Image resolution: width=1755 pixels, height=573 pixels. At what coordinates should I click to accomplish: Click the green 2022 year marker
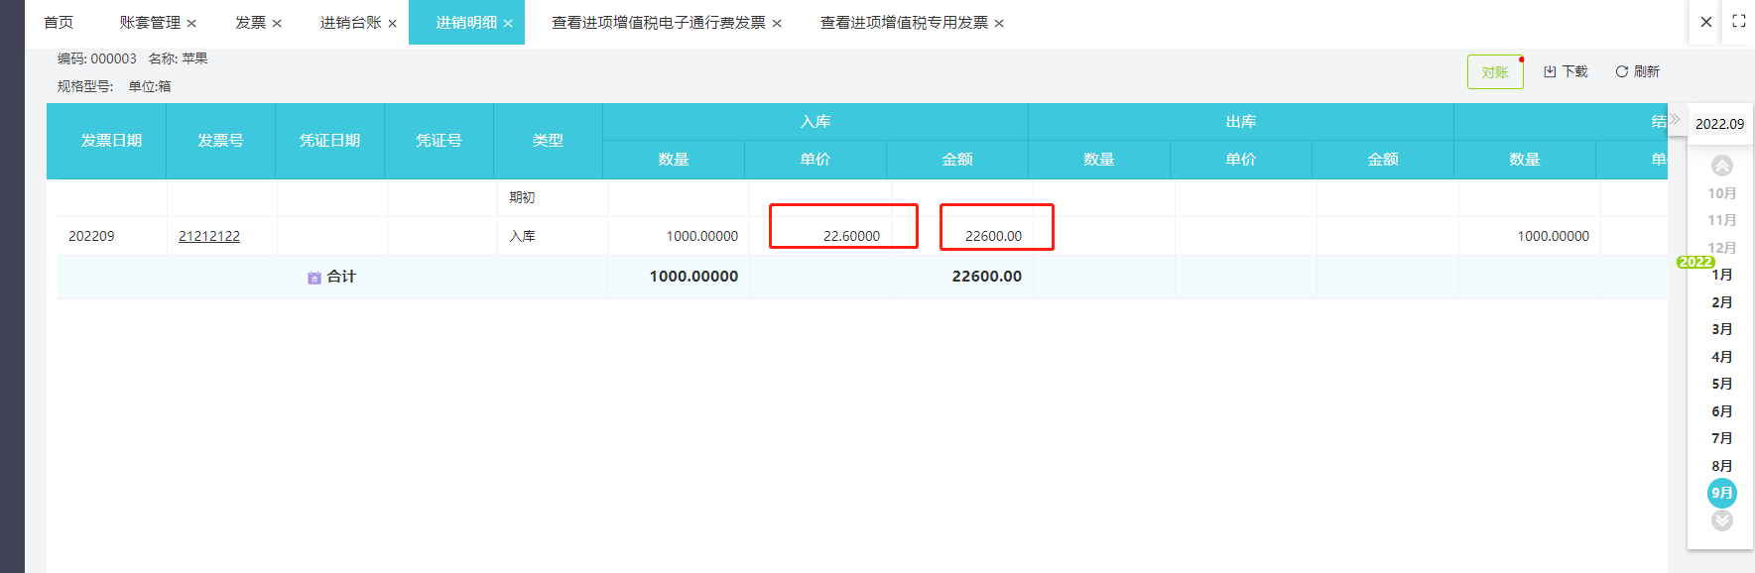[x=1695, y=262]
